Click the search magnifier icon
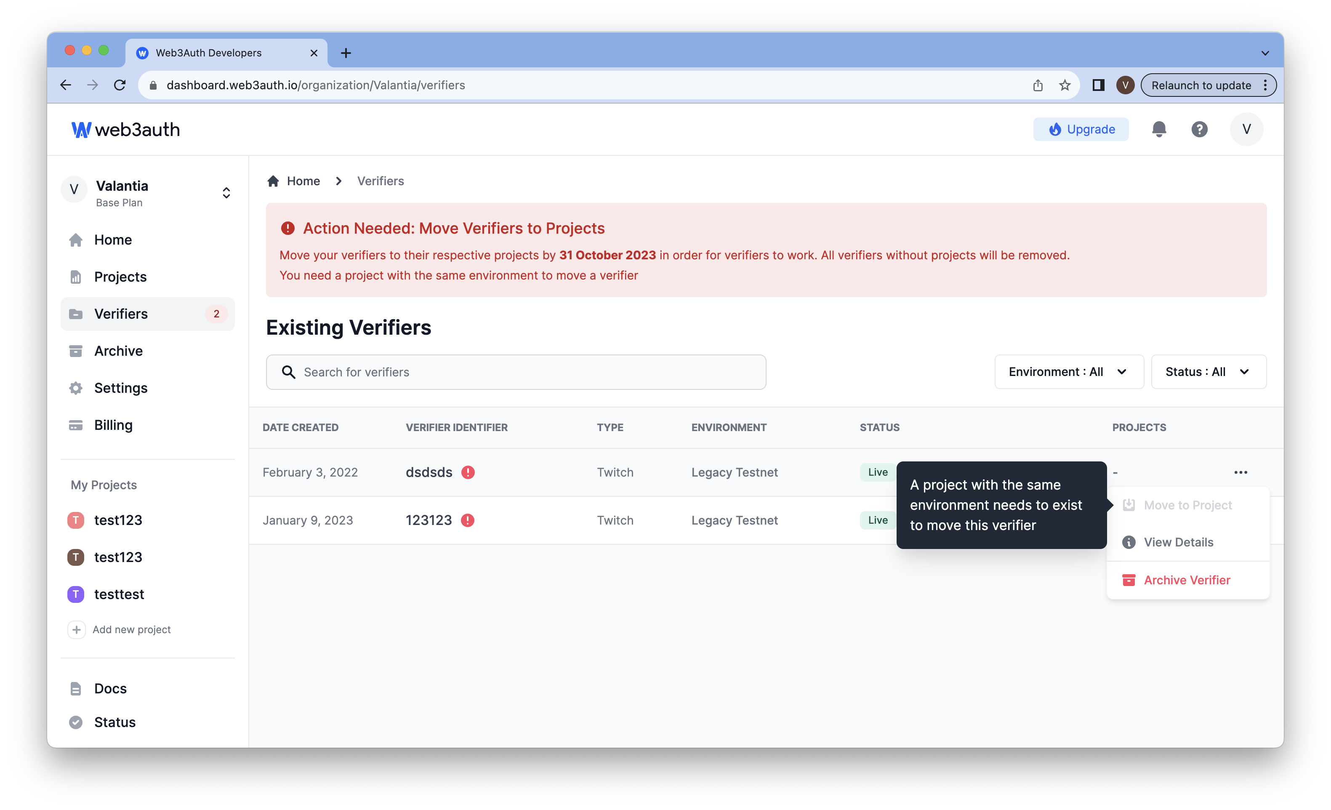The image size is (1331, 810). point(288,372)
